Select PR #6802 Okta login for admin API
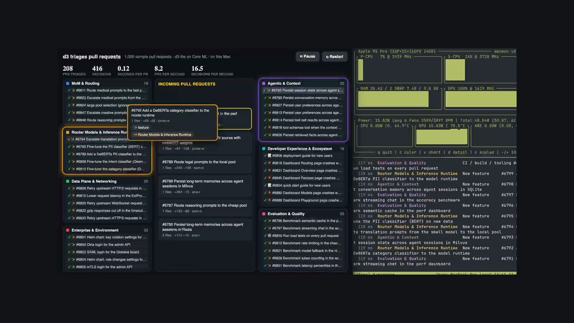The image size is (574, 323). pos(107,245)
